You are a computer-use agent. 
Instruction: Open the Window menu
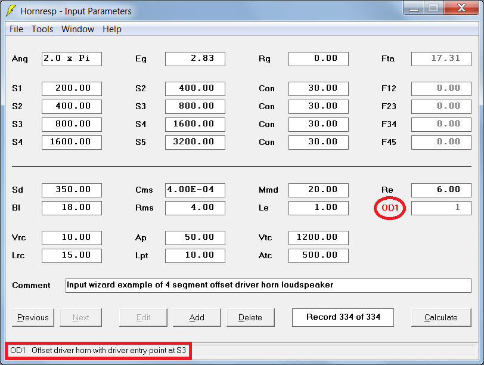(x=77, y=29)
